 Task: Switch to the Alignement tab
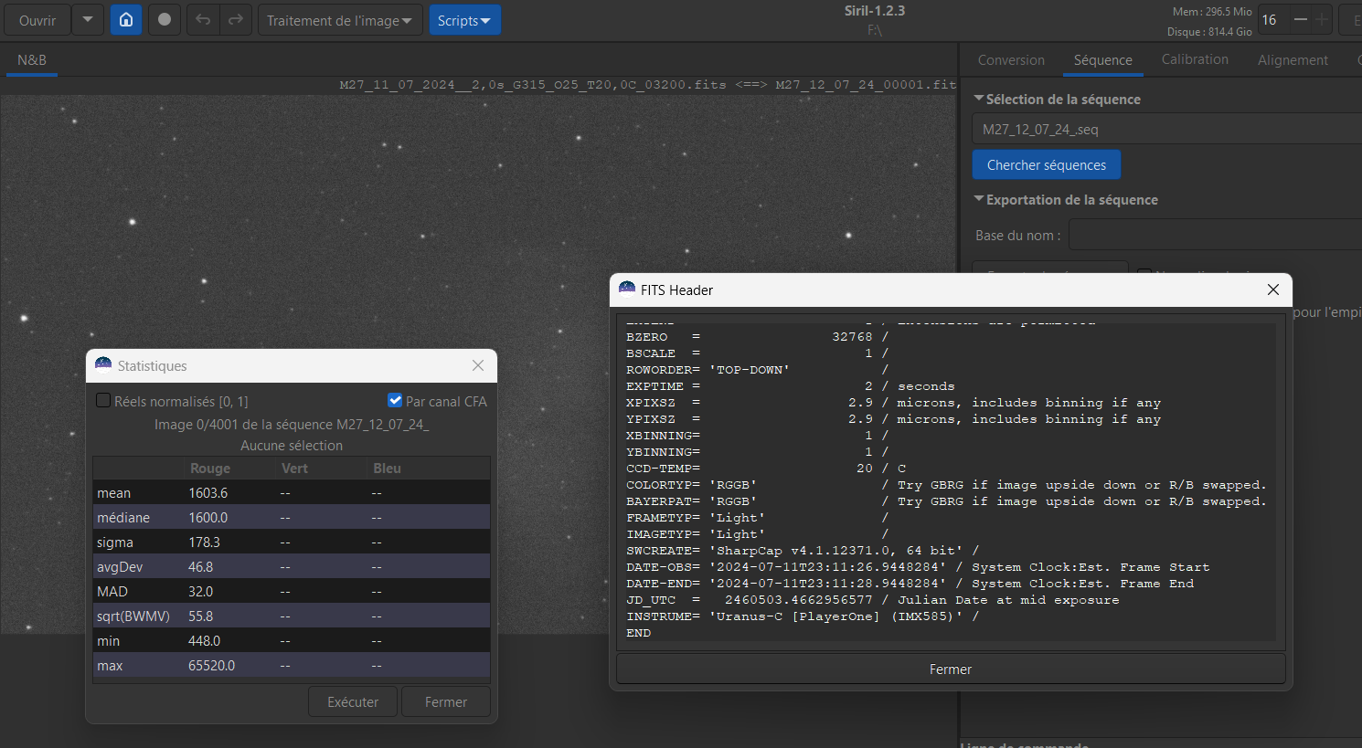click(1293, 60)
